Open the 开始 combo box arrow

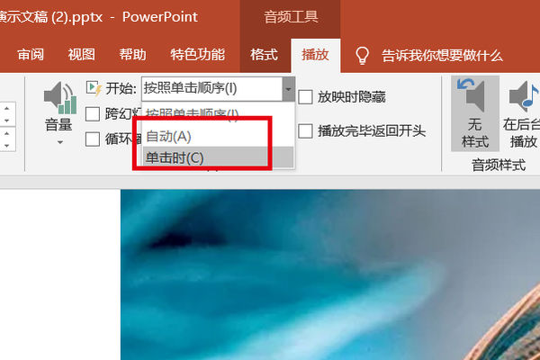click(x=288, y=89)
